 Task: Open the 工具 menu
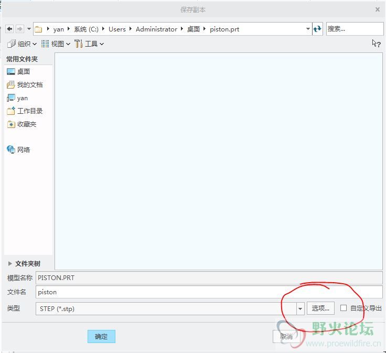point(89,44)
